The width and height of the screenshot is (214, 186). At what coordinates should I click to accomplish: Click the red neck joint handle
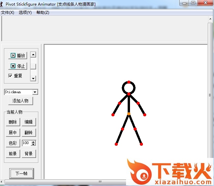[x=129, y=94]
